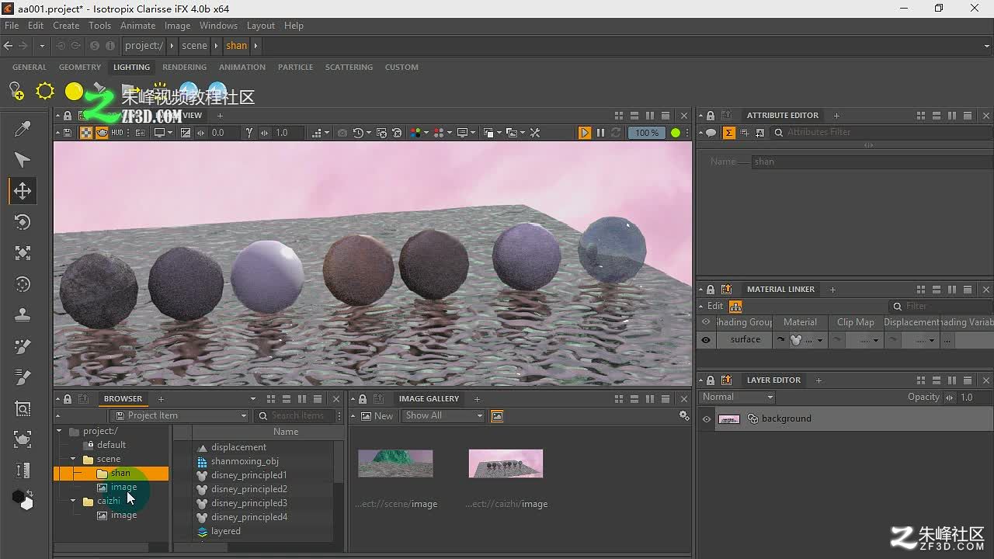994x559 pixels.
Task: Click the save image icon in viewport toolbar
Action: click(68, 133)
